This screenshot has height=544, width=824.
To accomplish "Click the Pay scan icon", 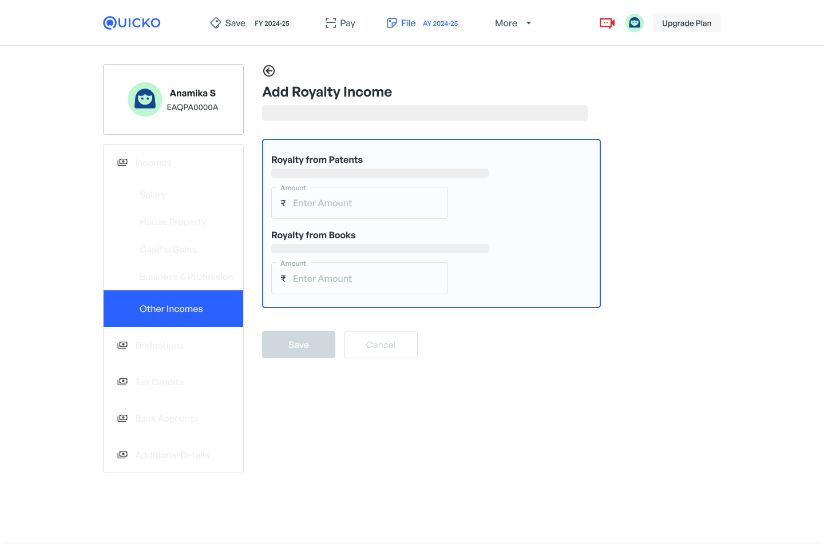I will pyautogui.click(x=331, y=23).
